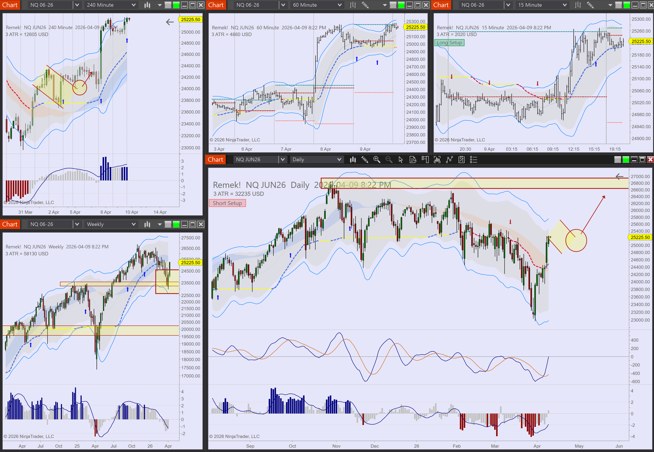Expand the NQ JUN26 instrument dropdown
654x452 pixels.
coord(282,159)
